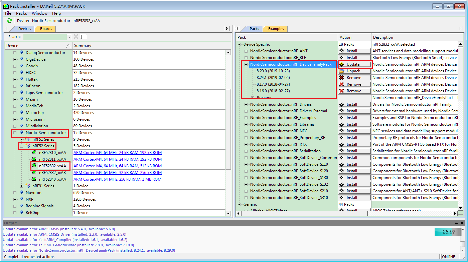468x262 pixels.
Task: Click the series icon beside nRF91 Series
Action: 28,186
